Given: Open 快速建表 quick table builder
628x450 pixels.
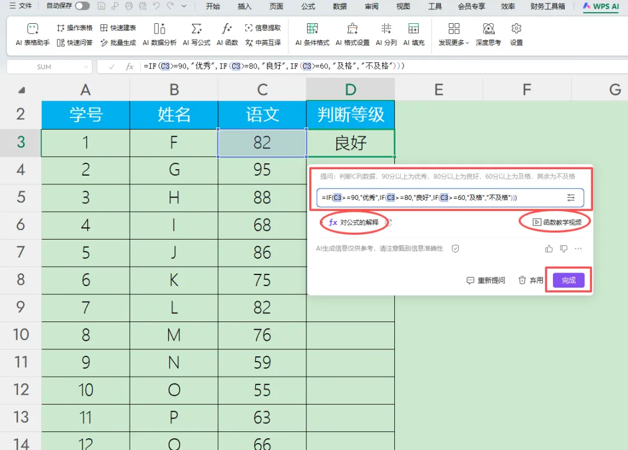Looking at the screenshot, I should click(x=118, y=28).
